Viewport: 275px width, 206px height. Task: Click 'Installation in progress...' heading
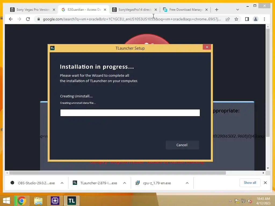coord(97,67)
